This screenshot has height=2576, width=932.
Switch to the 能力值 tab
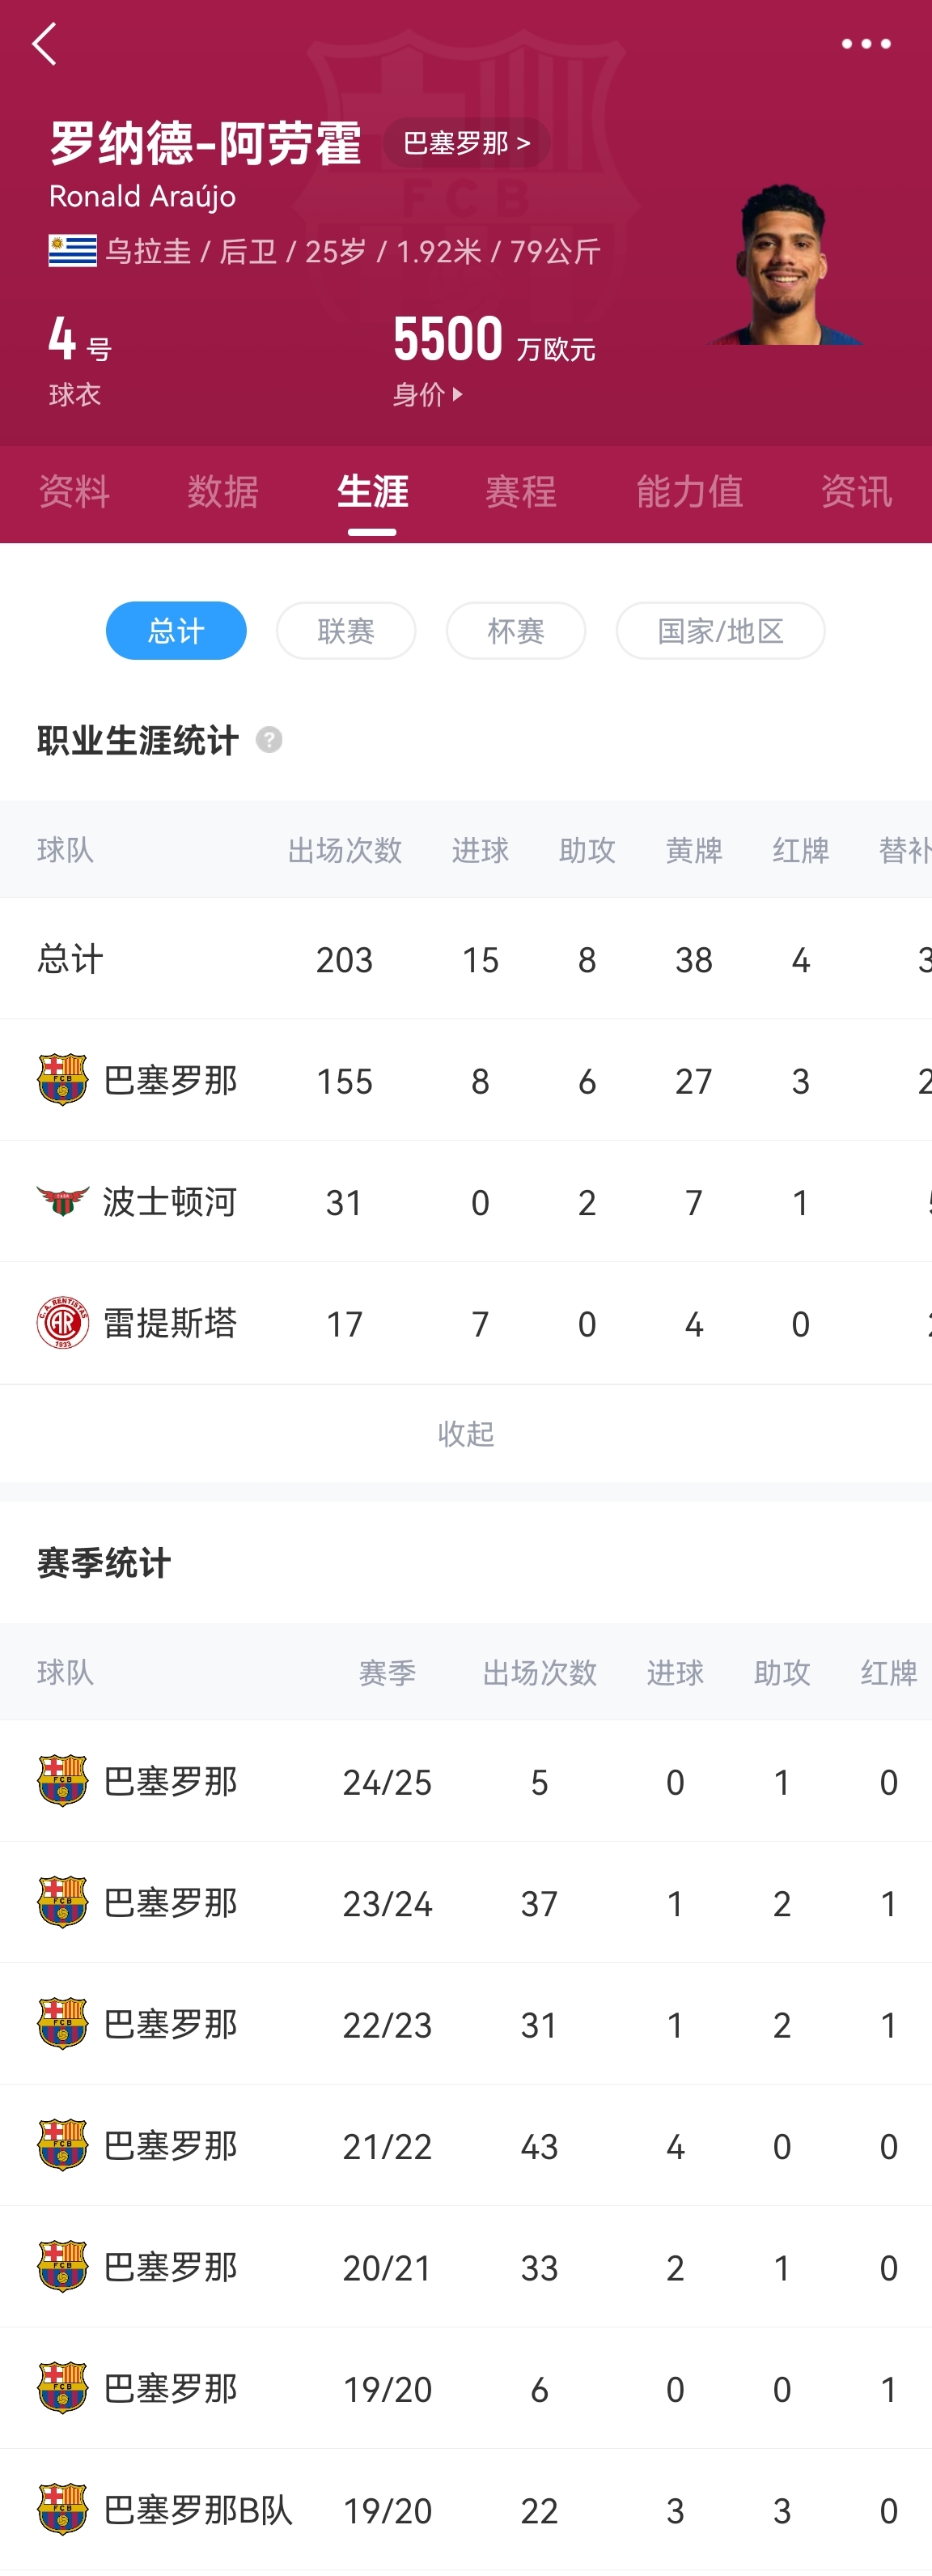(x=689, y=491)
